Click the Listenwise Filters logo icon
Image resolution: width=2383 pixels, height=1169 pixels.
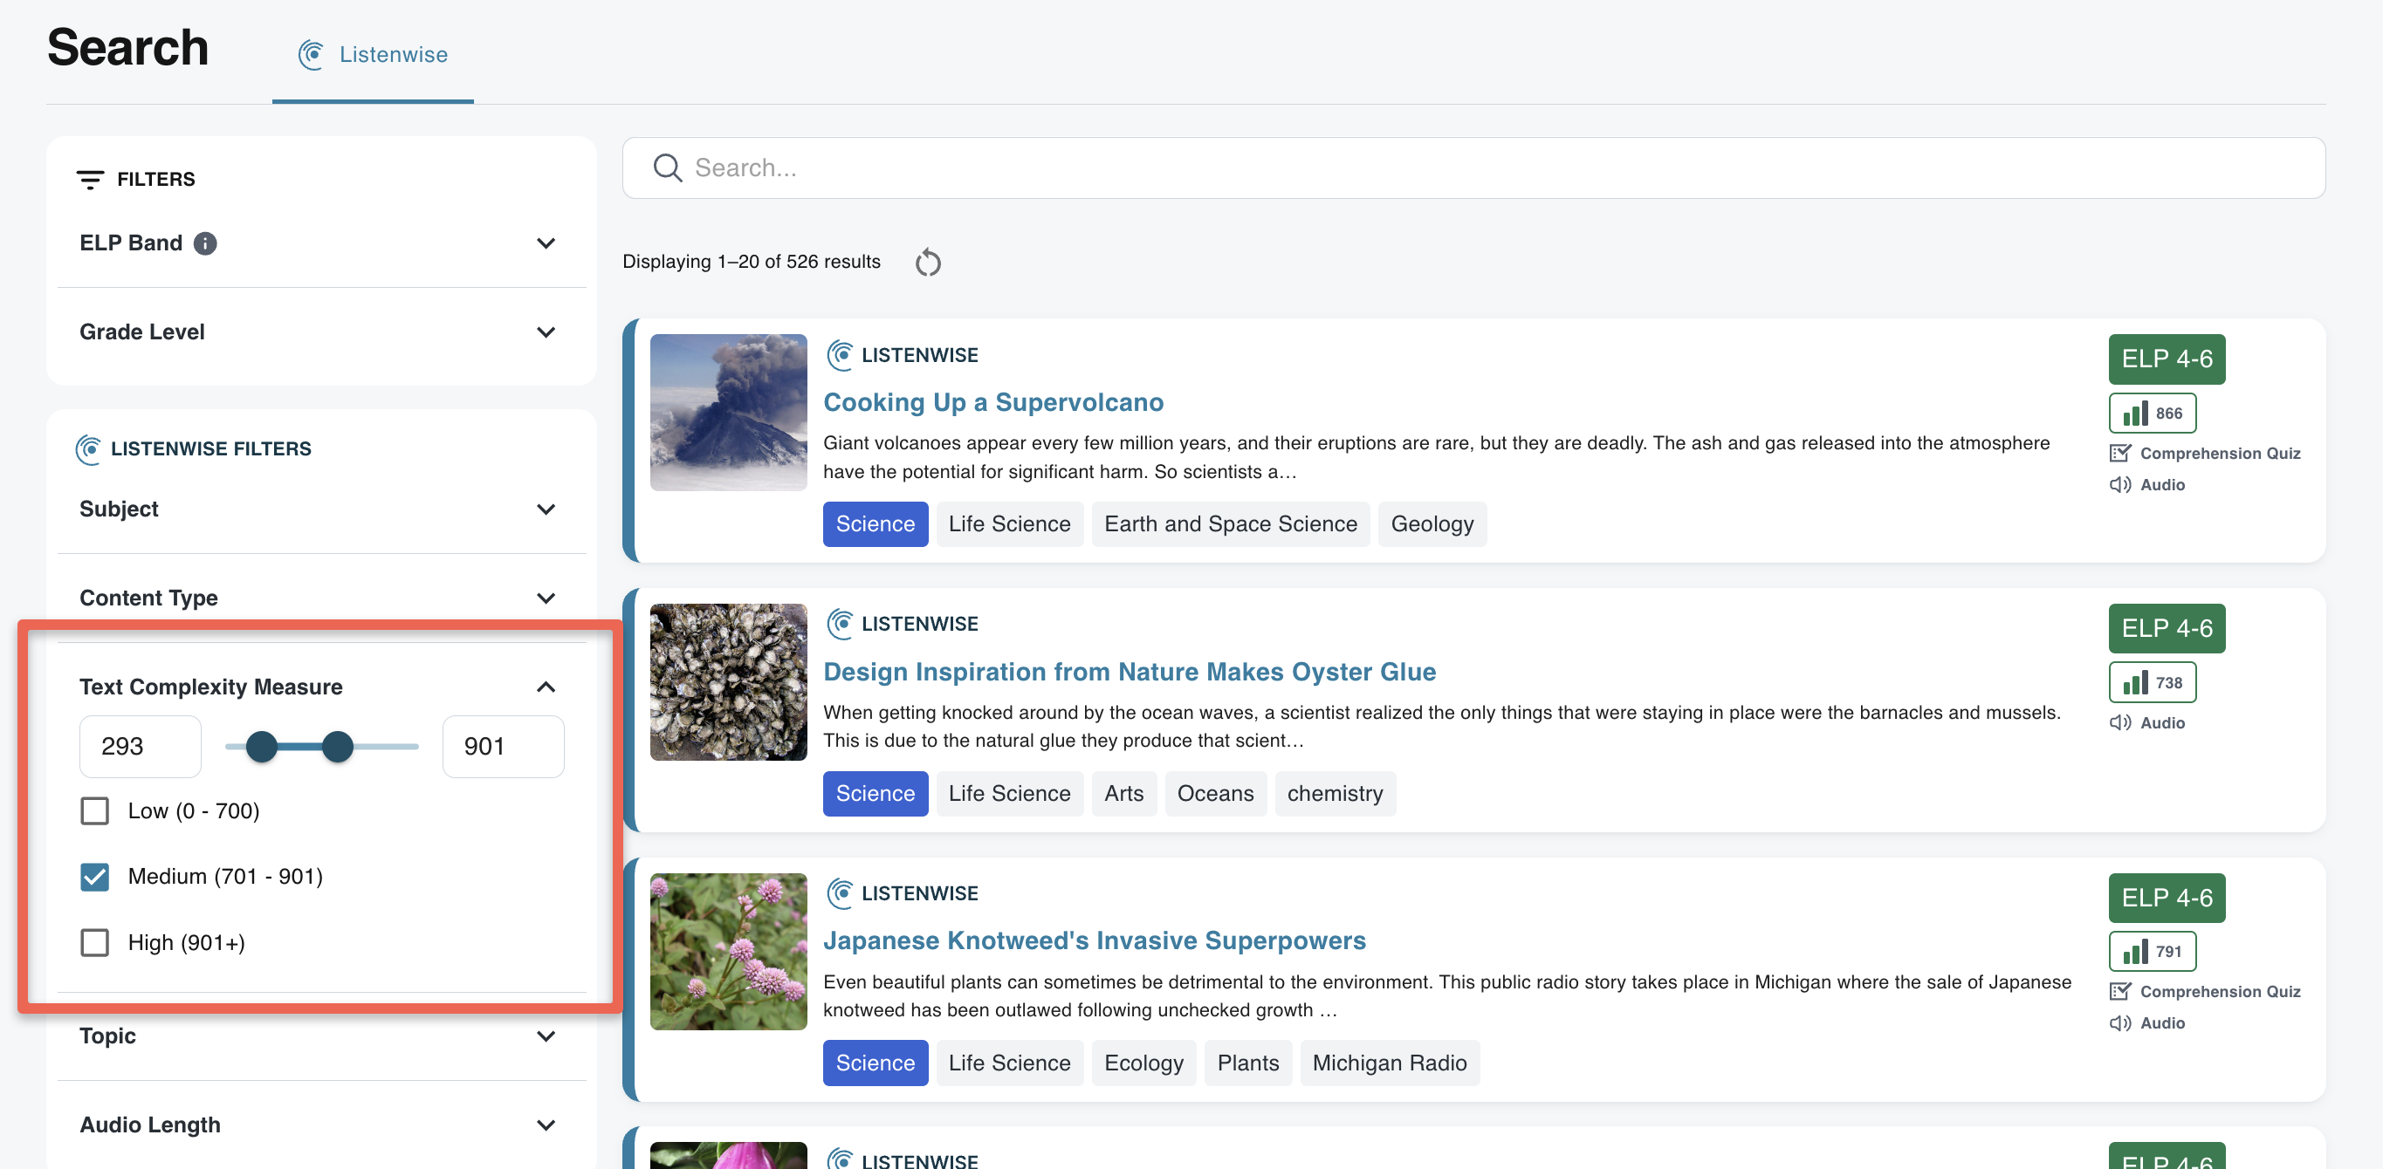tap(89, 449)
